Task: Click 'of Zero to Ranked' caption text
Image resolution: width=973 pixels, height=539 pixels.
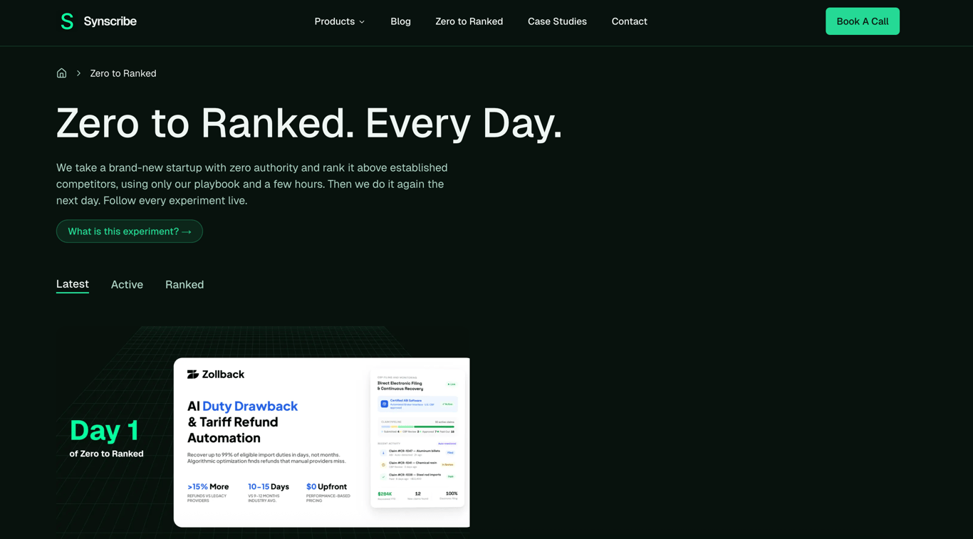Action: click(107, 454)
